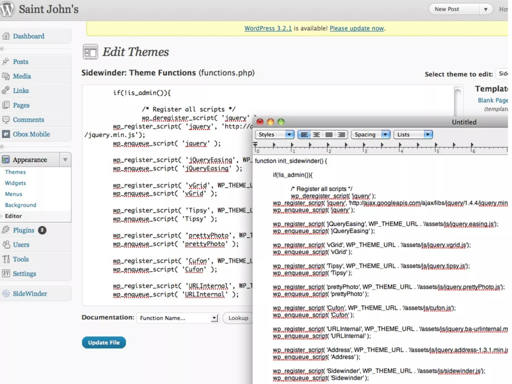Click the Plugins plug icon
The height and width of the screenshot is (384, 512).
(6, 230)
